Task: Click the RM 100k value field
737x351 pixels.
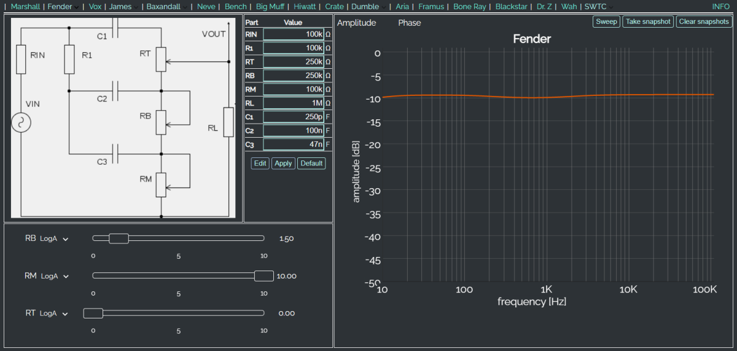Action: (x=294, y=89)
